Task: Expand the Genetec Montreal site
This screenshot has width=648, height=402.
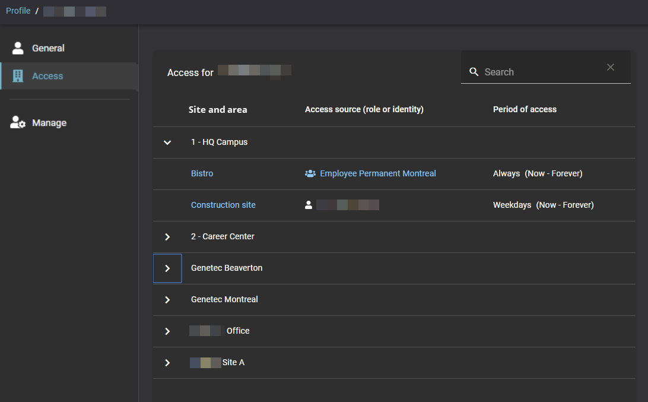Action: (x=167, y=300)
